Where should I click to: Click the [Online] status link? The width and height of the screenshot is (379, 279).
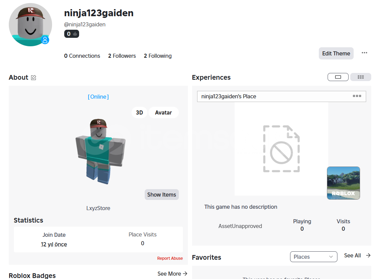(98, 97)
